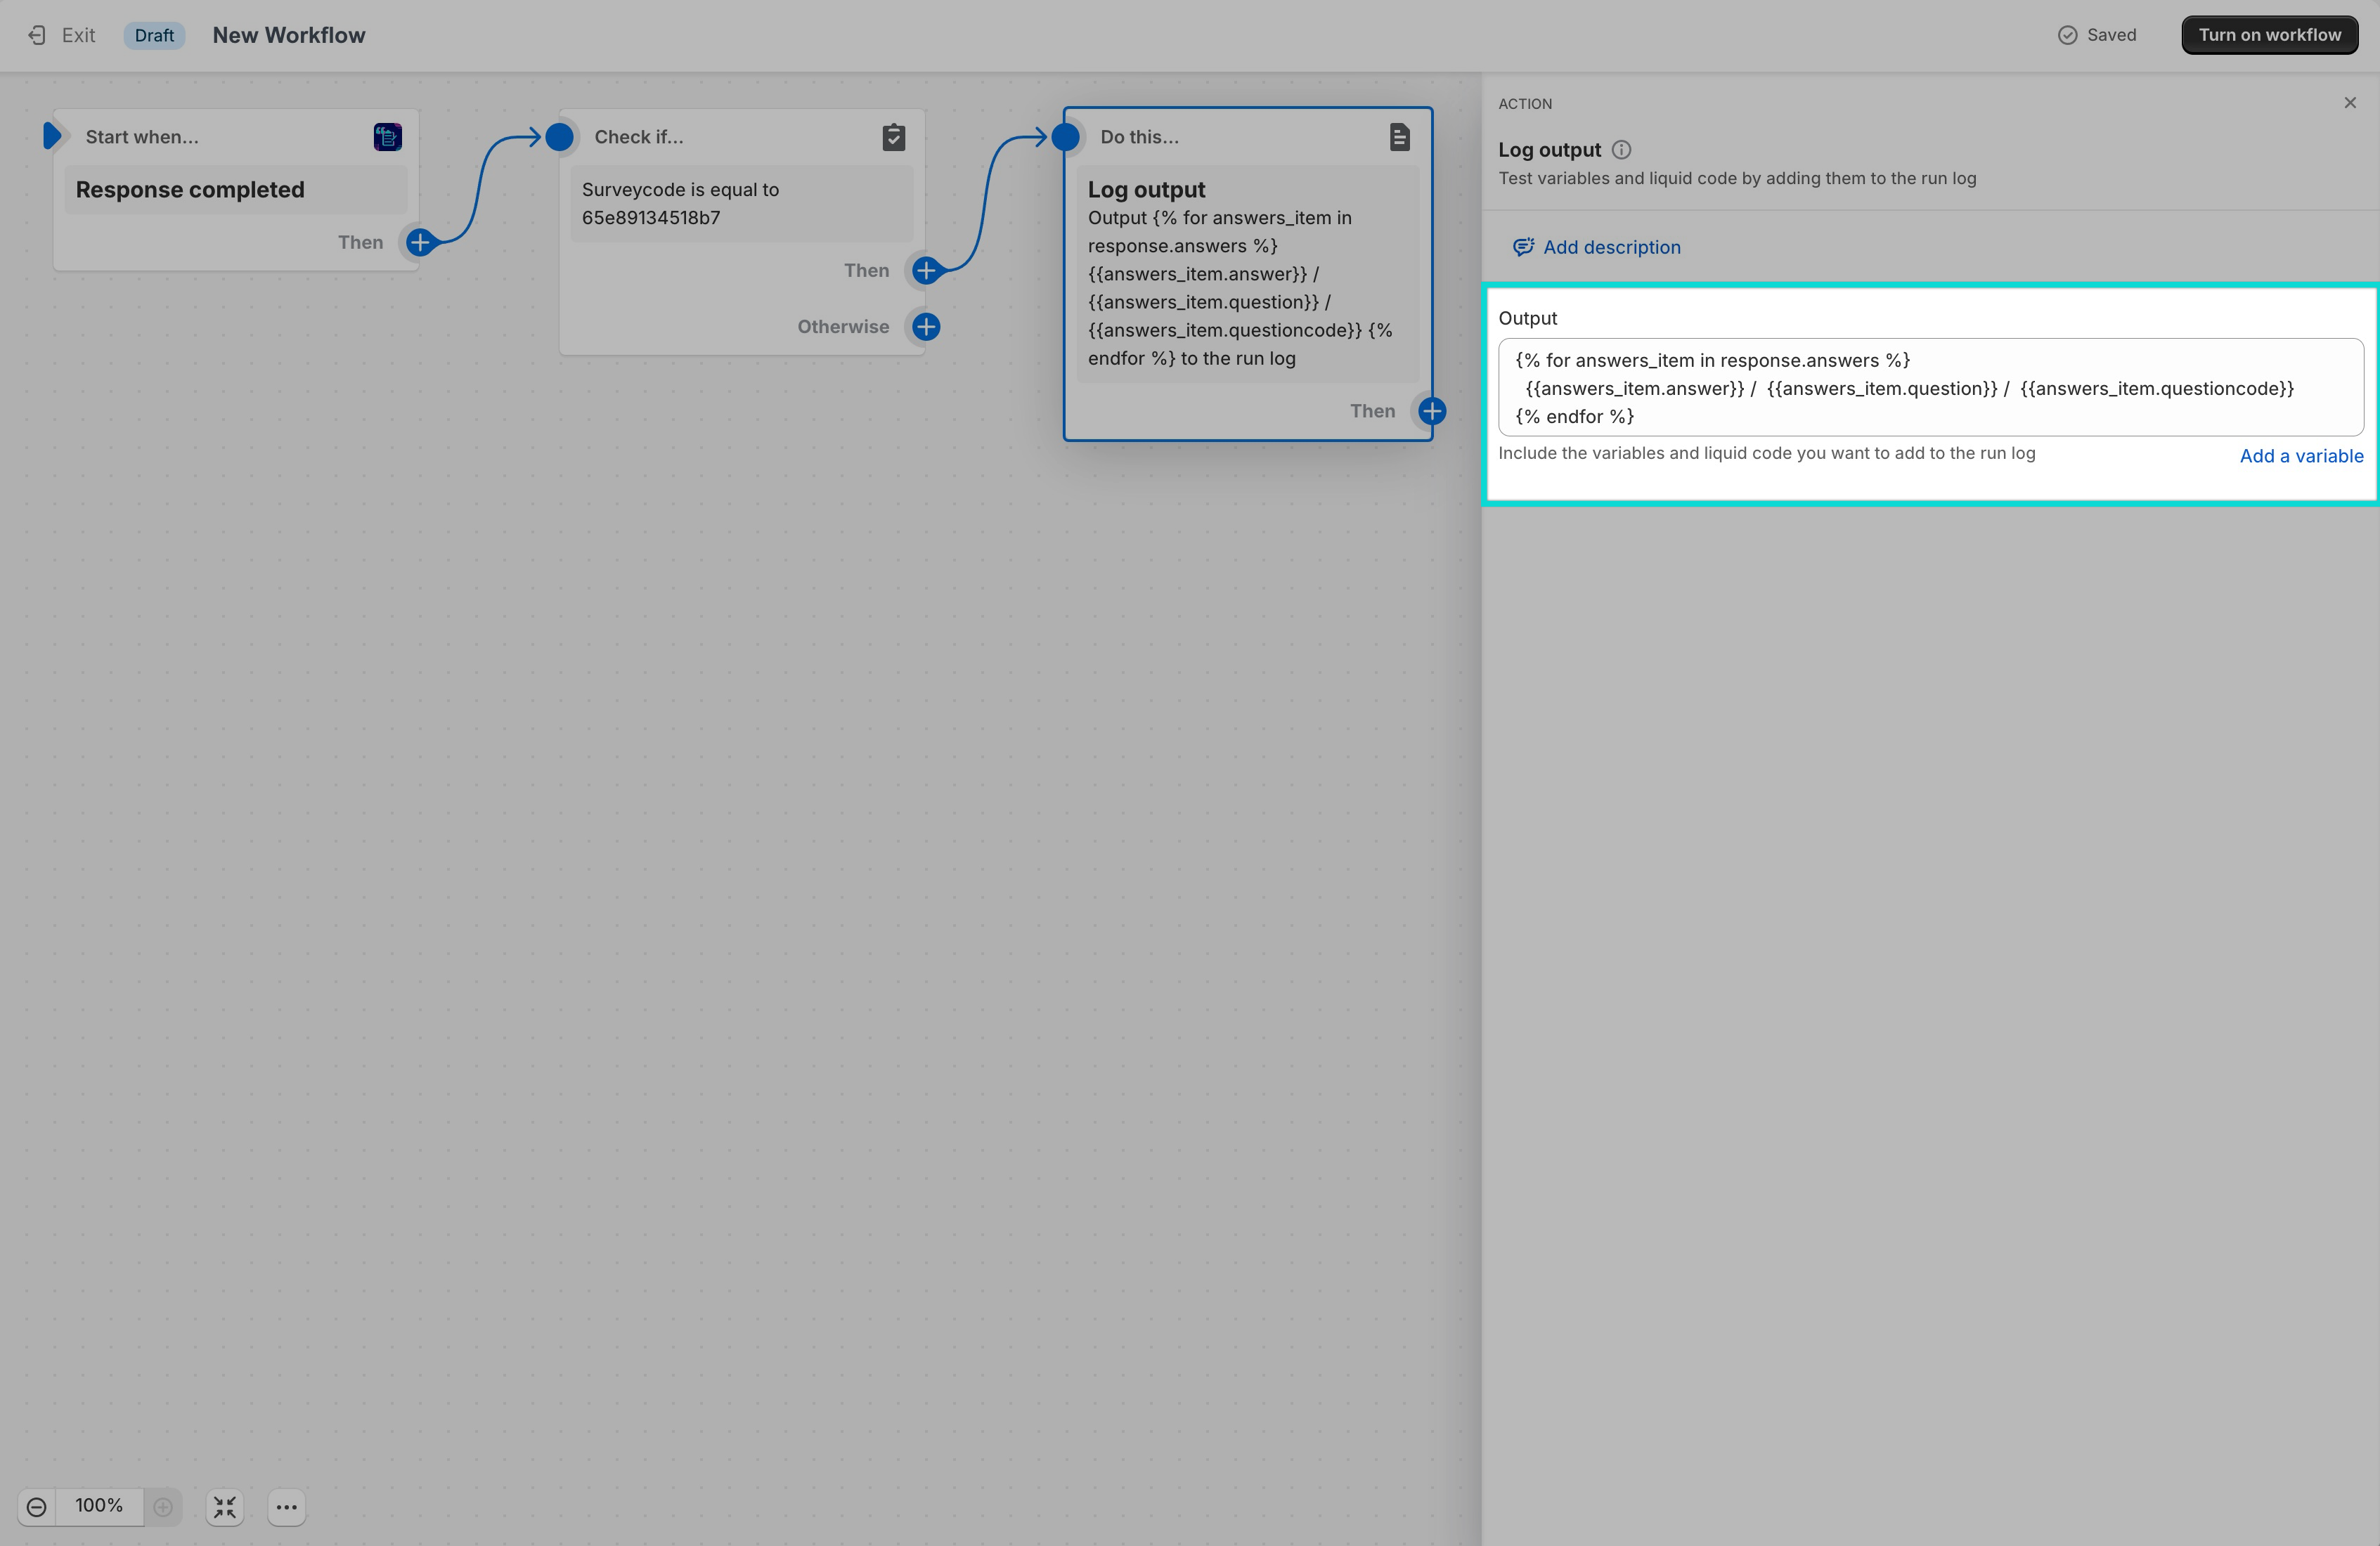Screen dimensions: 2380x1546
Task: Click the clipboard condition icon
Action: coord(894,137)
